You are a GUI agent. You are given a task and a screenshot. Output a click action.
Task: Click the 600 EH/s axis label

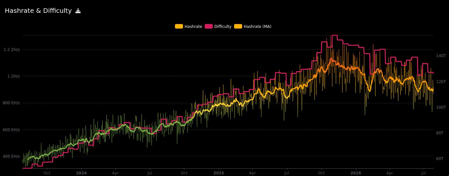point(12,130)
